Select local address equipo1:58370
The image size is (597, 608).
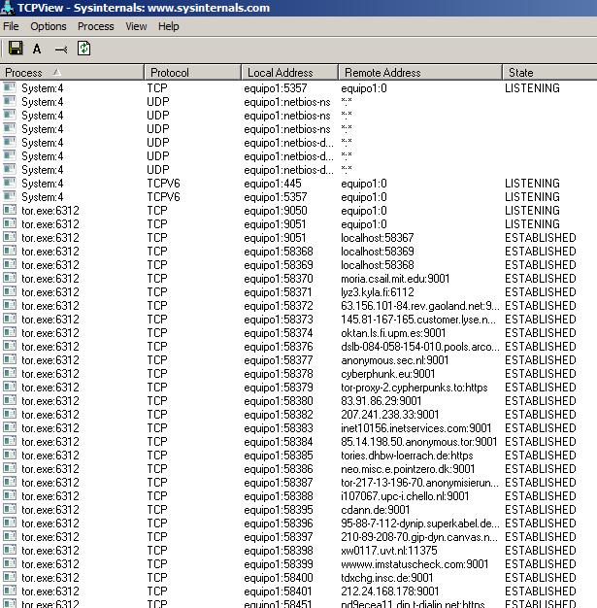pyautogui.click(x=278, y=279)
